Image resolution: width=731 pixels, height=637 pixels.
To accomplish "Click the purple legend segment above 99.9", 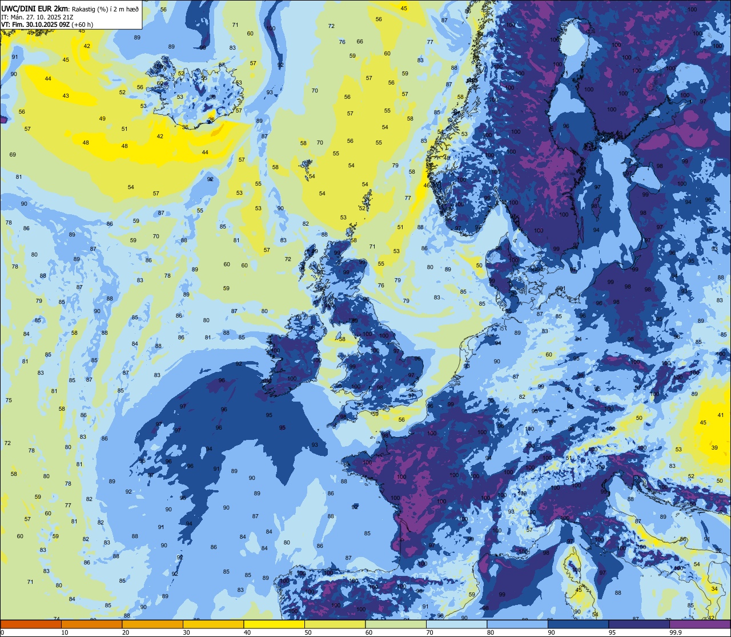I will (700, 624).
